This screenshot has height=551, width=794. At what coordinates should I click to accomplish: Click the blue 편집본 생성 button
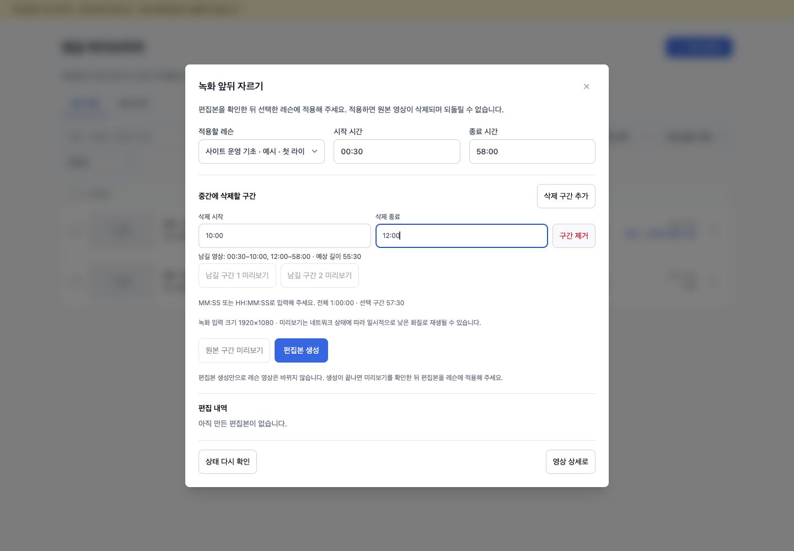coord(301,350)
